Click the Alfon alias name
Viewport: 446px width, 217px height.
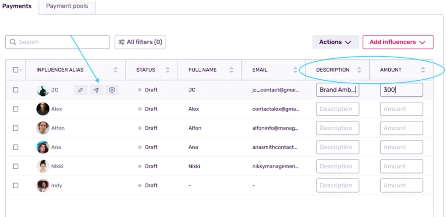[58, 128]
